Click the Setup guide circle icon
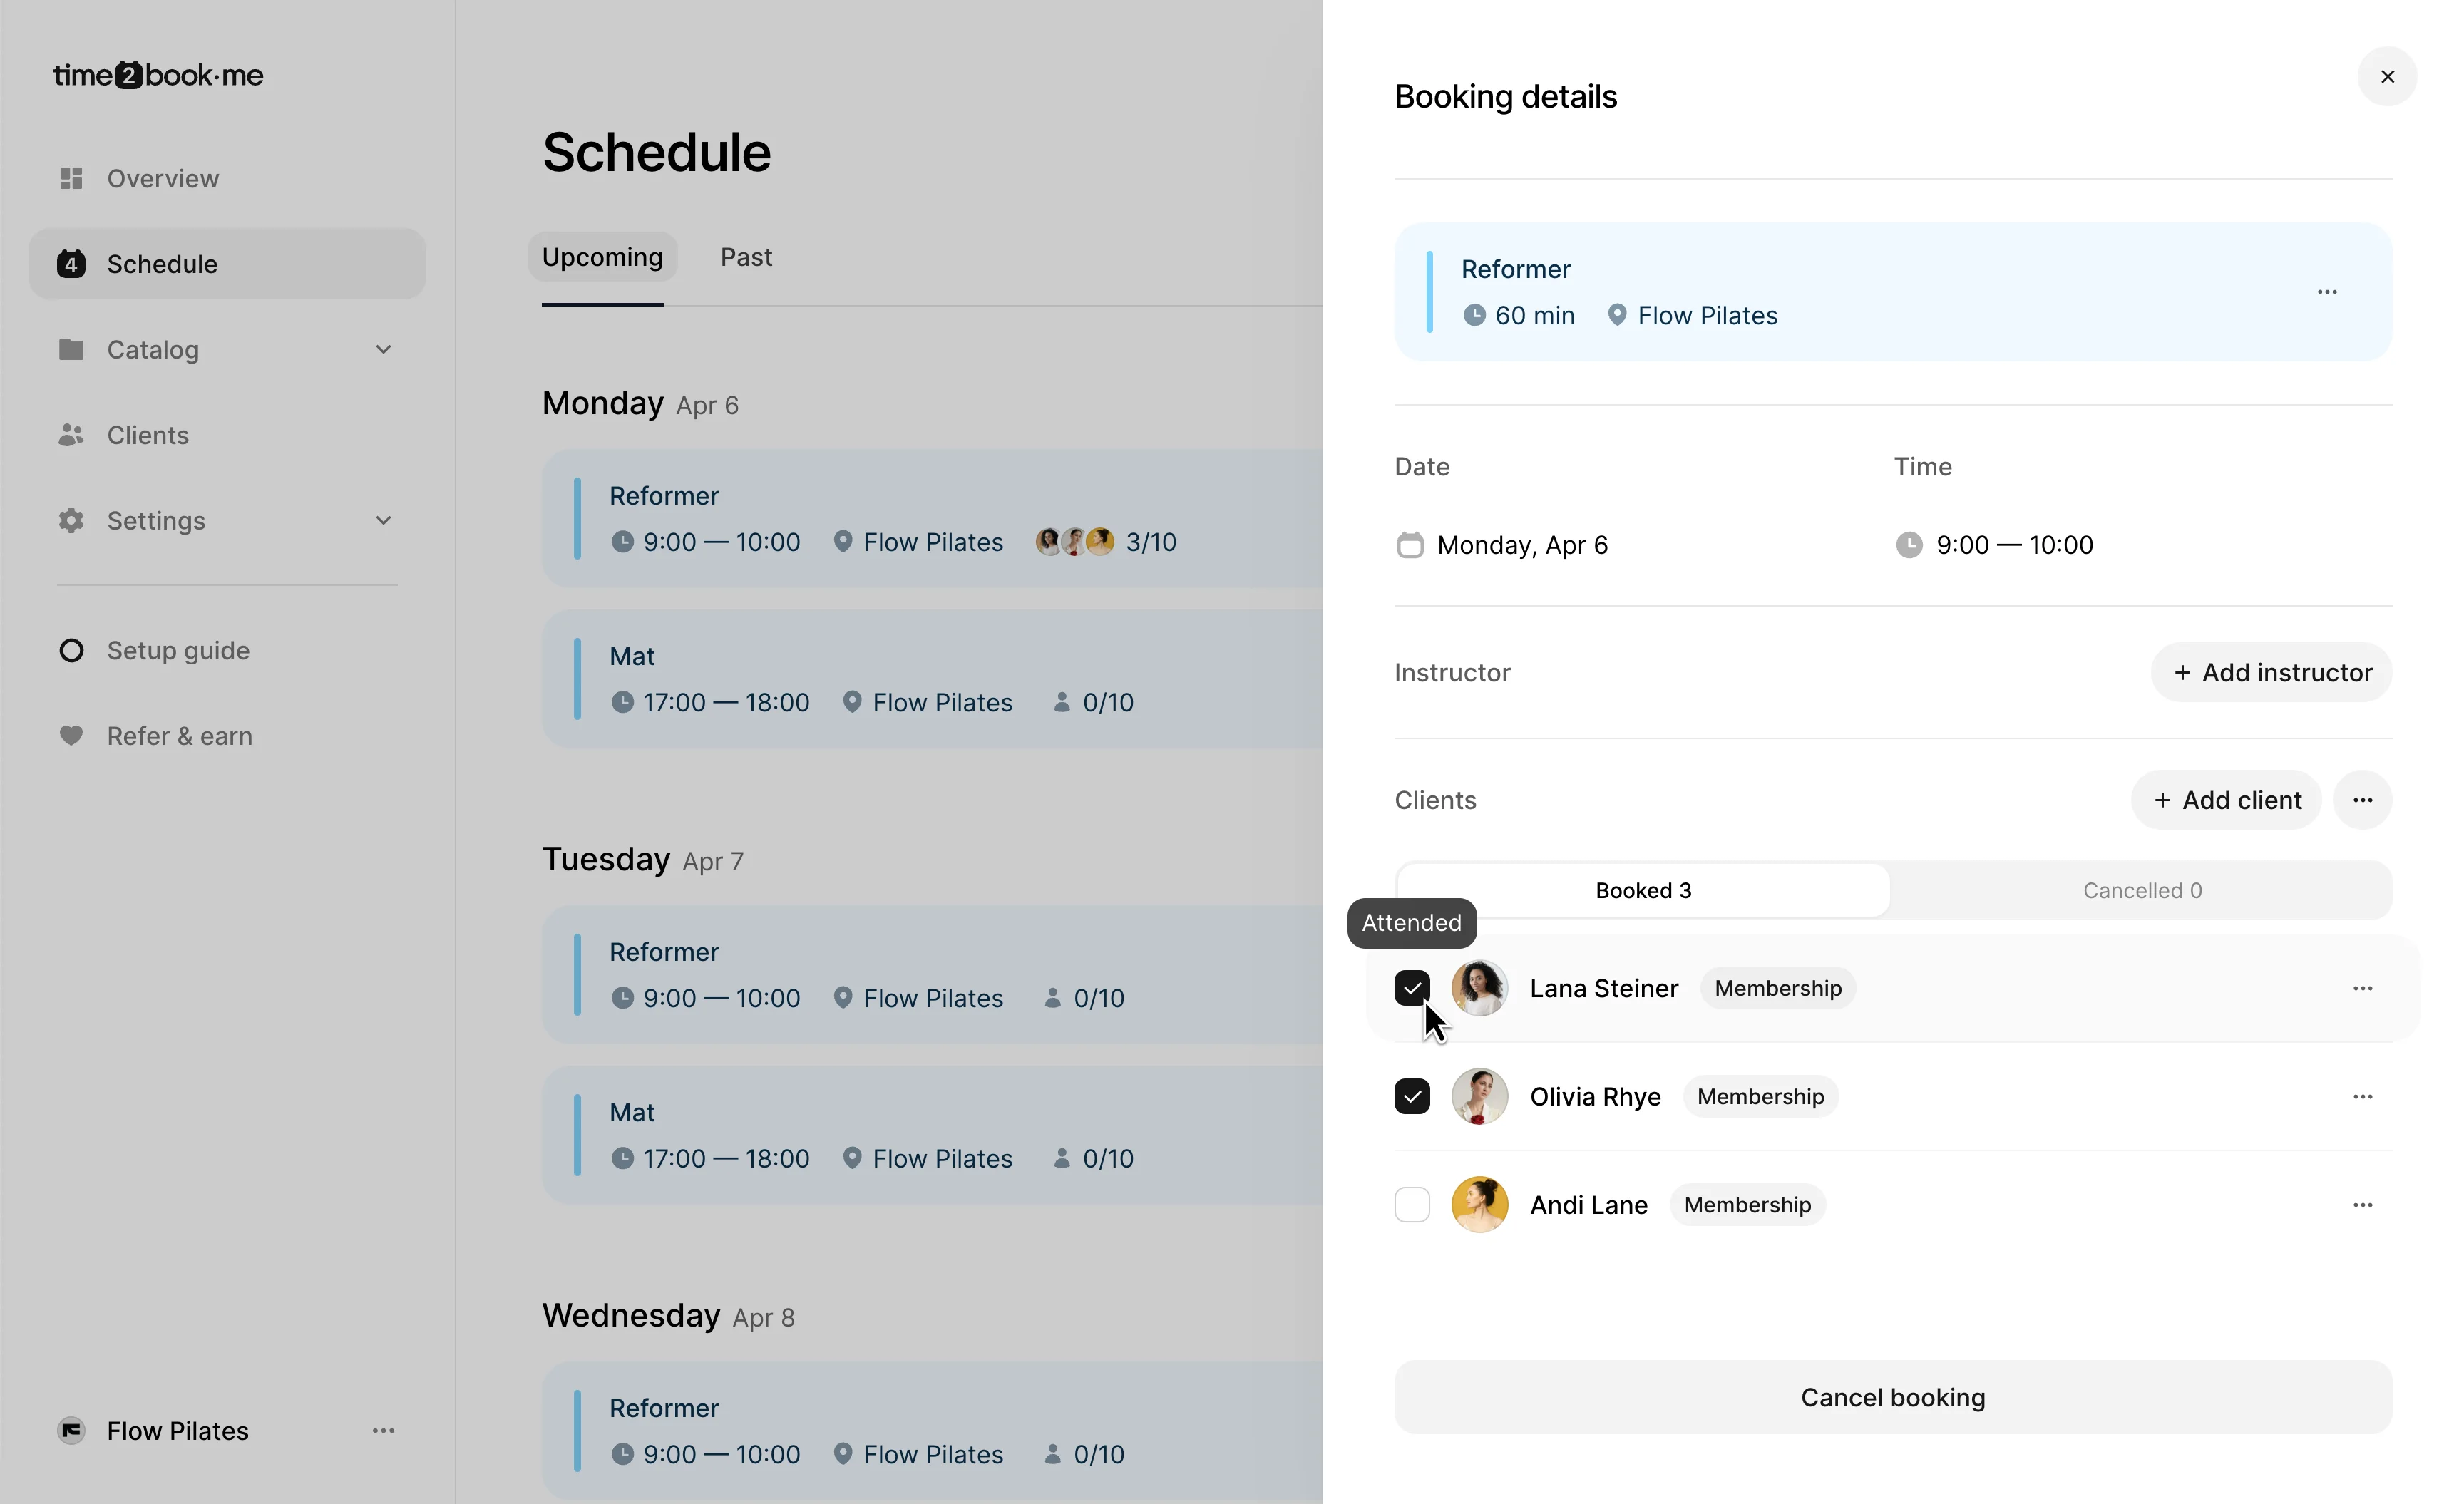 pos(71,651)
